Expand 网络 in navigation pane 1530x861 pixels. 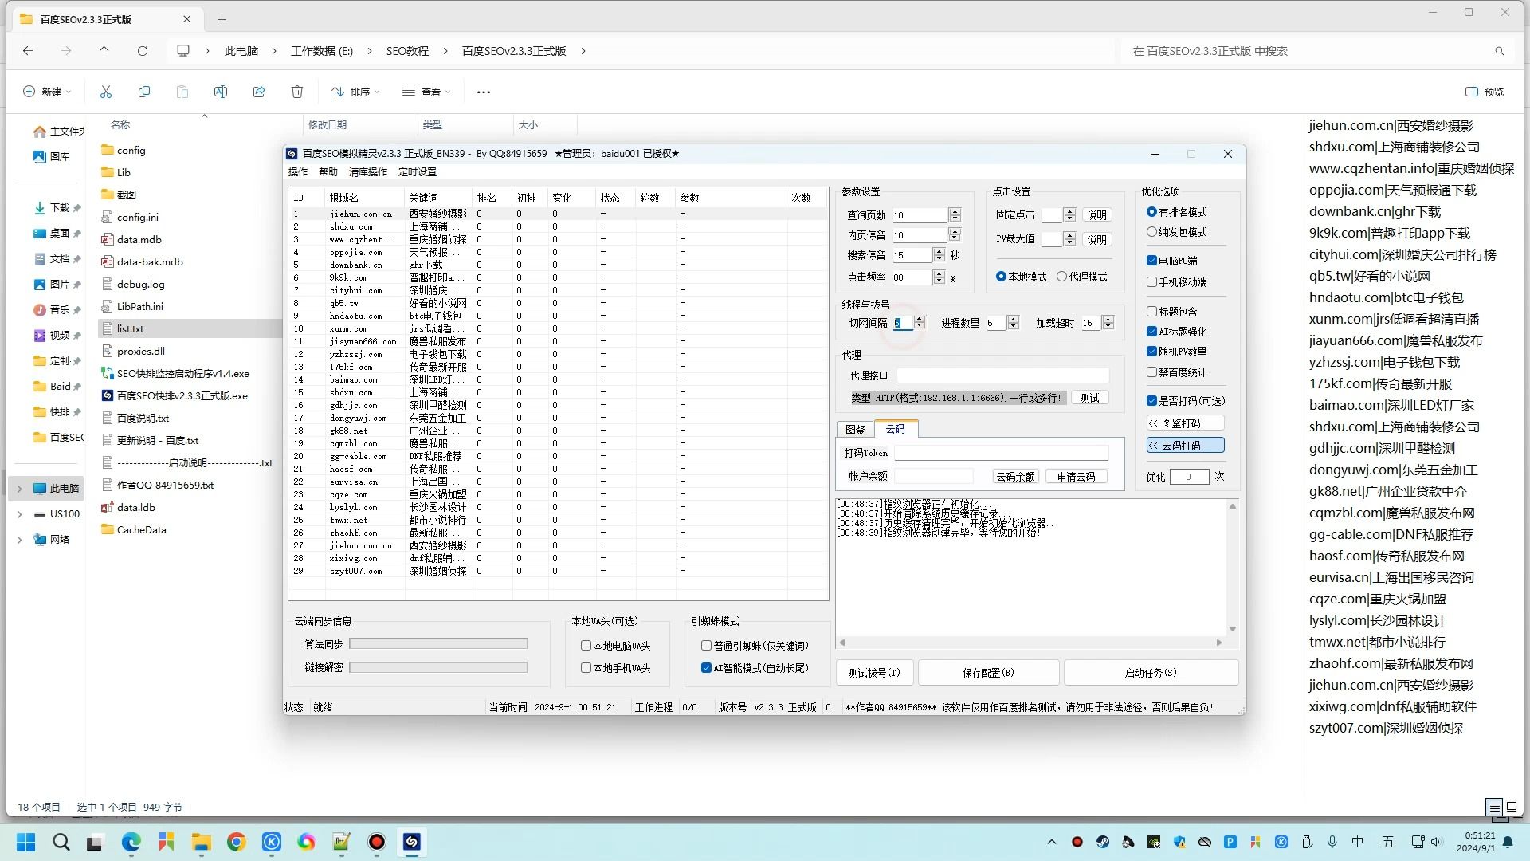[x=20, y=540]
